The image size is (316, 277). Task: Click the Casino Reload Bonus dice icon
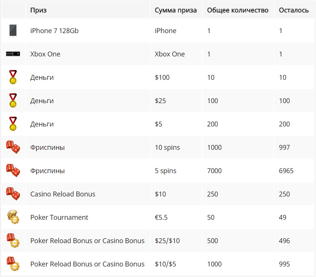click(13, 193)
